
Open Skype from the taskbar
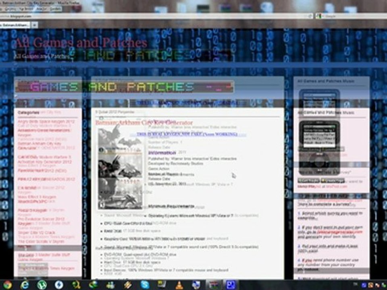click(144, 285)
